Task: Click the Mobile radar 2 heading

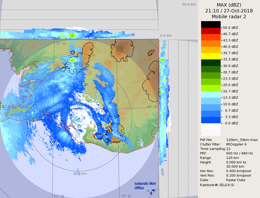Action: pyautogui.click(x=229, y=17)
